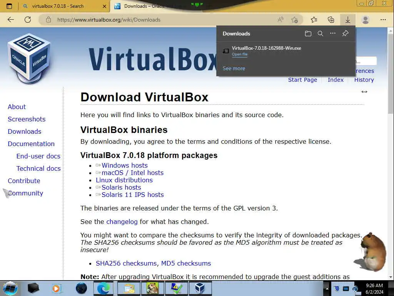394x296 pixels.
Task: Add page to favorites star icon
Action: point(294,20)
